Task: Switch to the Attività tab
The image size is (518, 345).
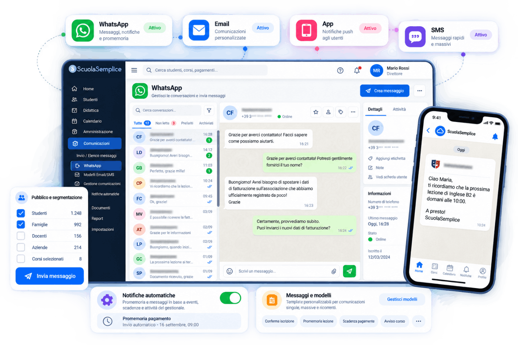Action: (x=399, y=109)
